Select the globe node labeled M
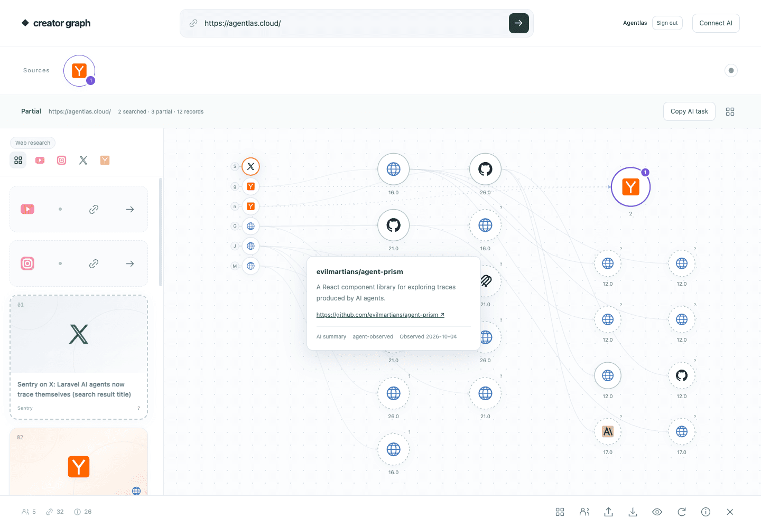The height and width of the screenshot is (528, 761). [x=251, y=266]
